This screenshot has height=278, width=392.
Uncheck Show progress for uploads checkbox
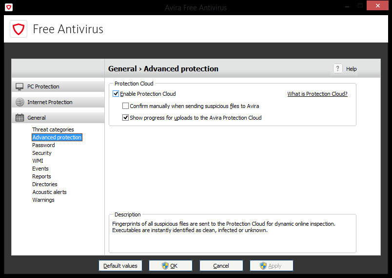click(125, 118)
